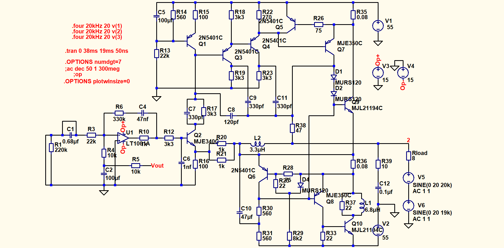Viewport: 504px width, 248px height.
Task: Click the Rload resistor body
Action: 409,156
